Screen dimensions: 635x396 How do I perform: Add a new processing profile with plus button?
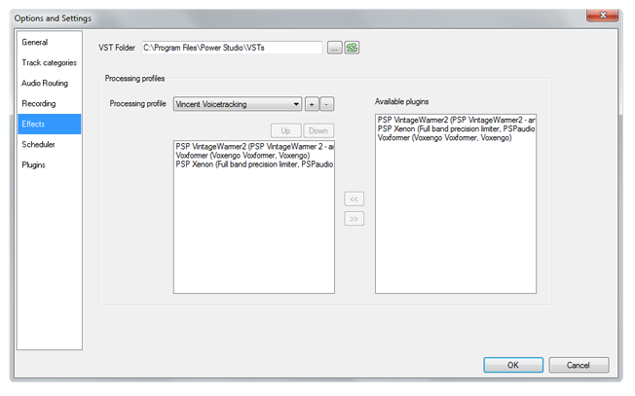312,104
